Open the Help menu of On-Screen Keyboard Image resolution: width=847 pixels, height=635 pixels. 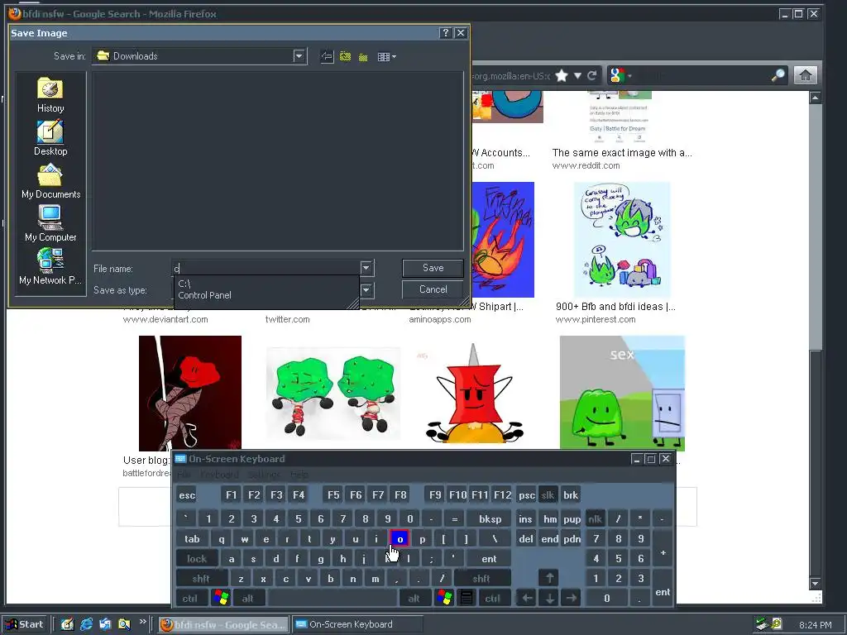299,475
